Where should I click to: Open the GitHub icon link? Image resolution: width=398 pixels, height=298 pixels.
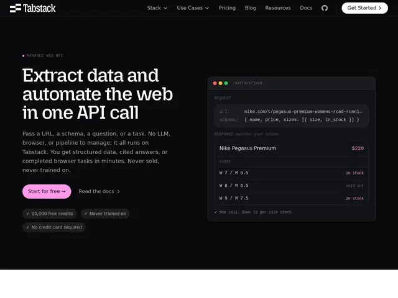coord(325,8)
